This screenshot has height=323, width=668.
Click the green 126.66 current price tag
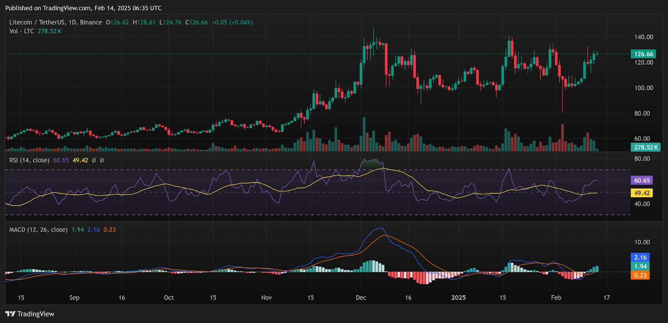(x=643, y=54)
